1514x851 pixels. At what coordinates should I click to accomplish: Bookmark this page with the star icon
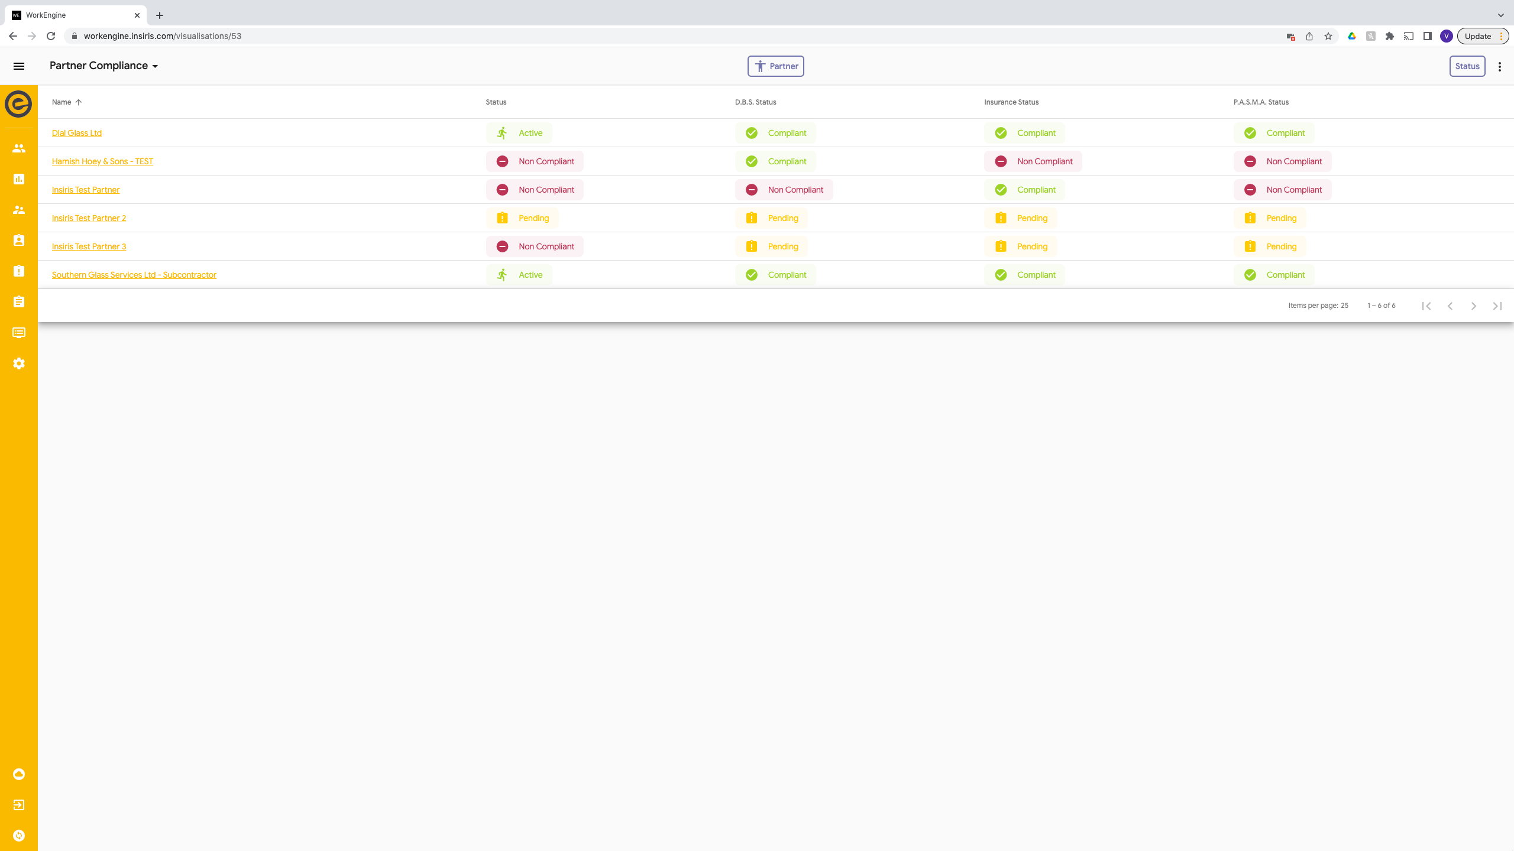click(x=1328, y=36)
